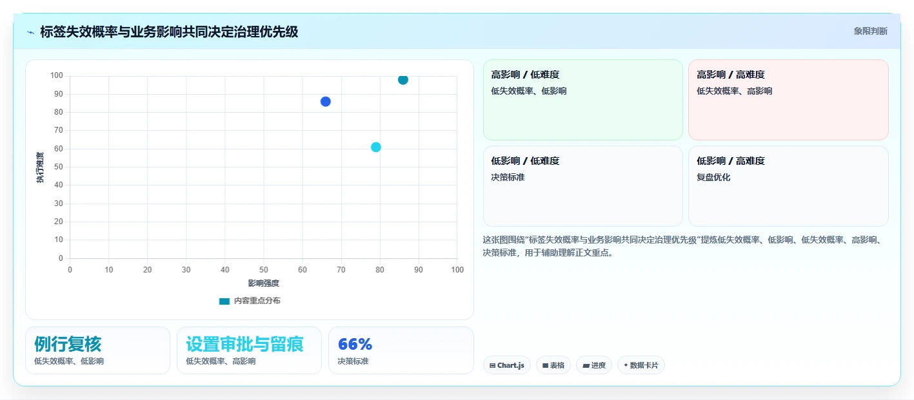The image size is (914, 400).
Task: Click the description paragraph starting 这张图围绕
Action: coord(682,246)
